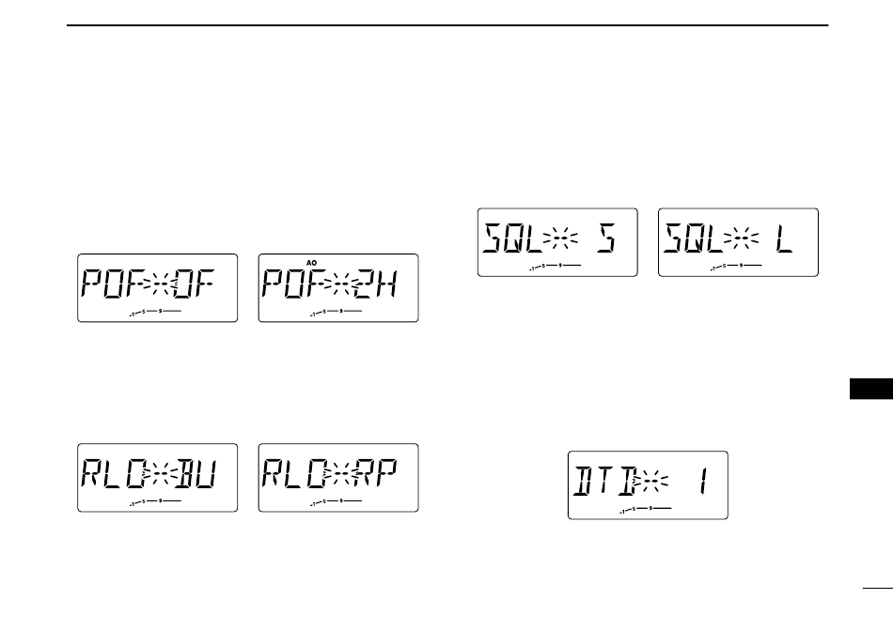The width and height of the screenshot is (893, 630).
Task: Click the SQL L display panel
Action: [x=738, y=242]
